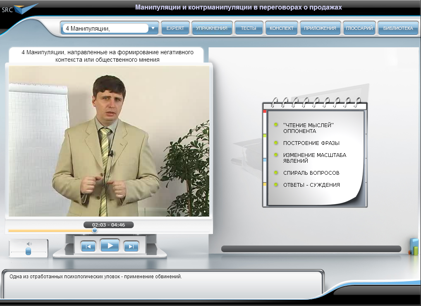The height and width of the screenshot is (306, 421).
Task: Open ПРИЛОЖЕНИЯ section
Action: tap(320, 29)
